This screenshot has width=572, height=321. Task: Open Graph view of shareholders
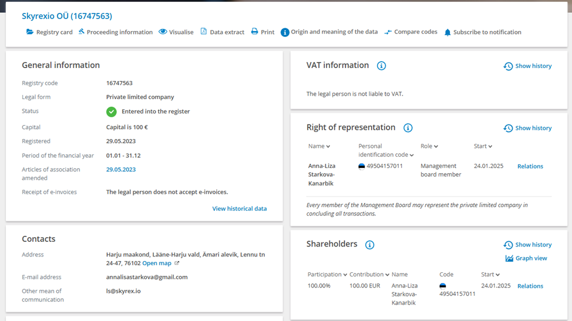[x=526, y=258]
